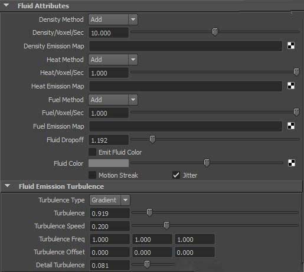Open Density Emission Map texture picker
The height and width of the screenshot is (272, 304).
coord(291,45)
